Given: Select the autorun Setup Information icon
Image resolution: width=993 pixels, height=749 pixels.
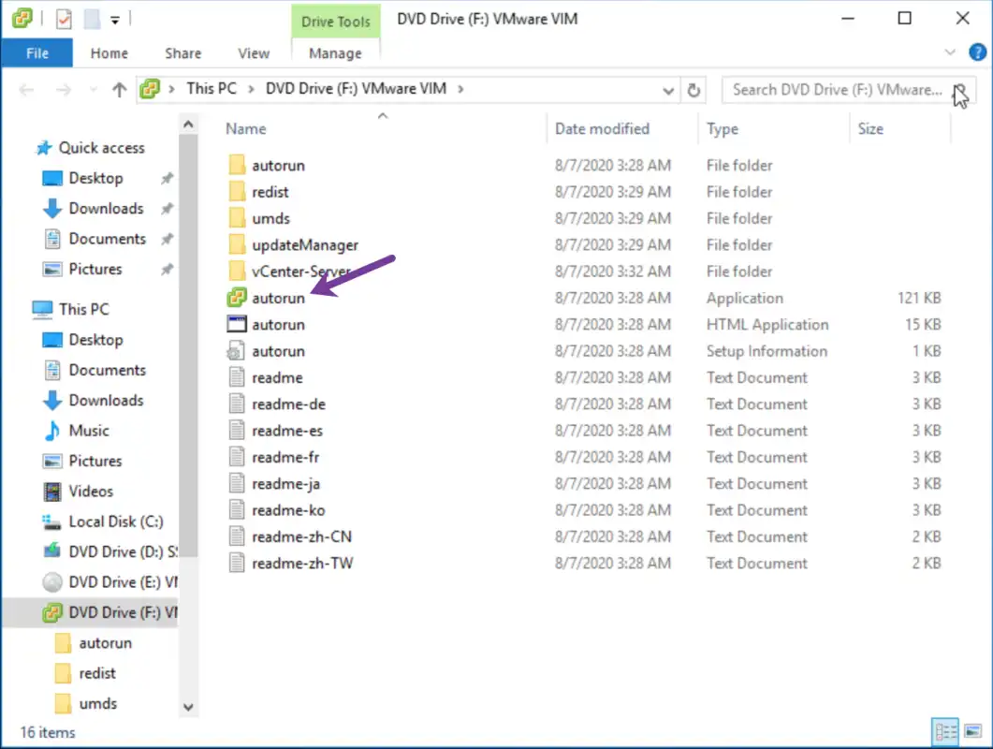Looking at the screenshot, I should click(236, 350).
